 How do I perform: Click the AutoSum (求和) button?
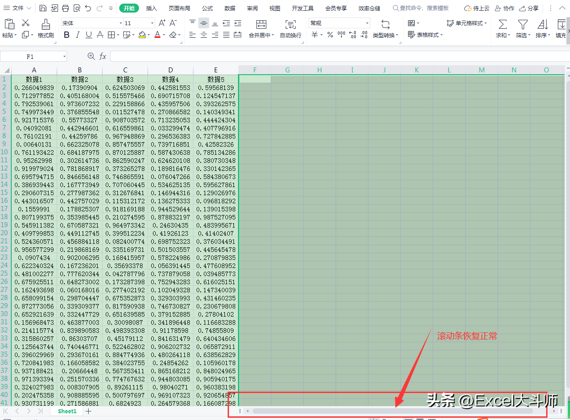coord(503,29)
